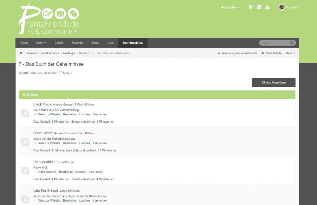
Task: Open the Blogs tab
Action: [95, 43]
